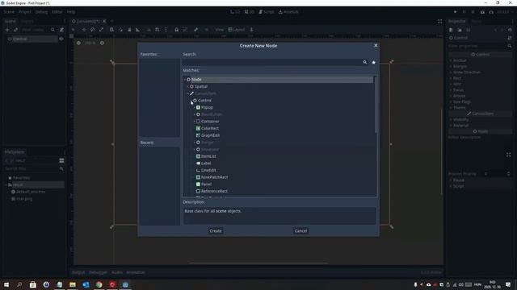Collapse the CanvasItem branch
Image resolution: width=517 pixels, height=290 pixels.
(188, 93)
